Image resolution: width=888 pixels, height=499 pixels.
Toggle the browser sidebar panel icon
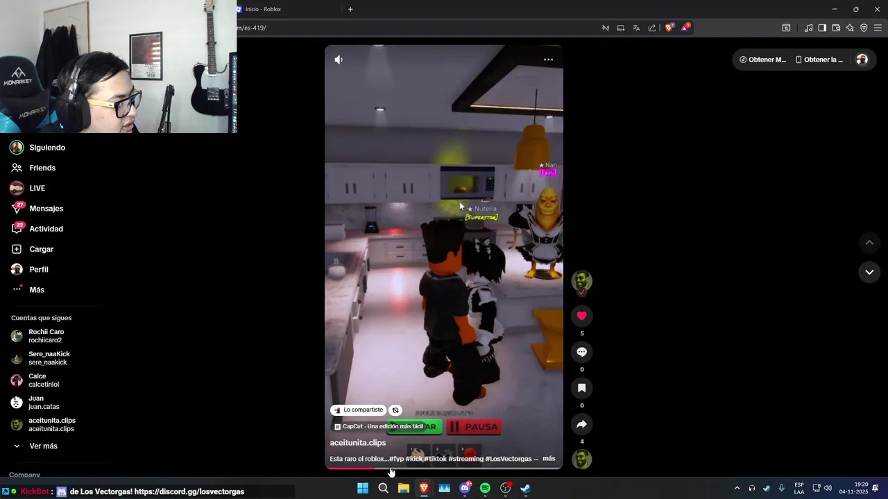tap(822, 28)
